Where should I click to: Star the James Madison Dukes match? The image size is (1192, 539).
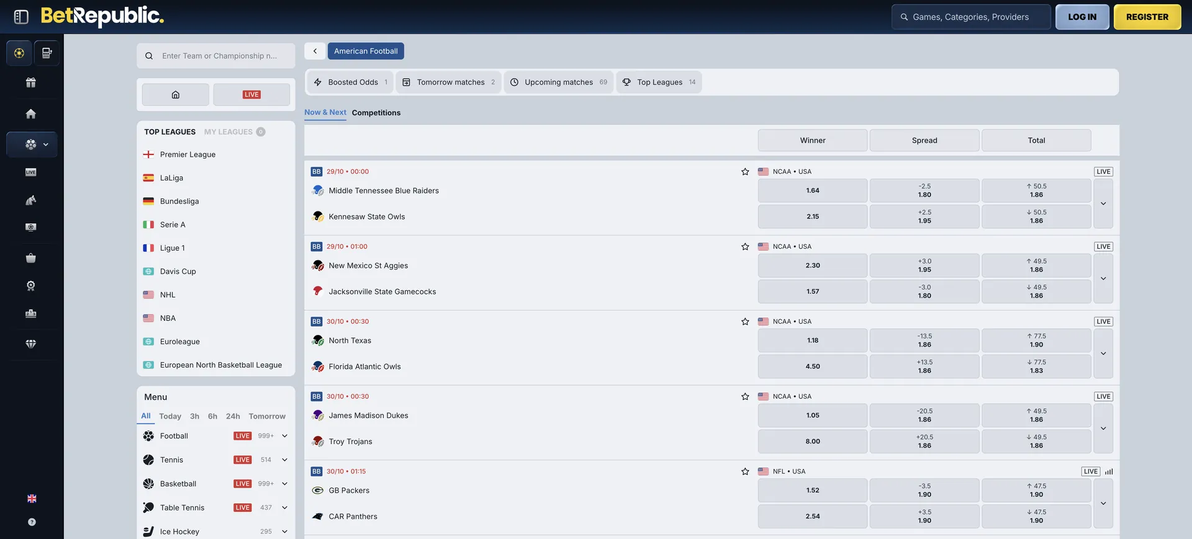745,397
